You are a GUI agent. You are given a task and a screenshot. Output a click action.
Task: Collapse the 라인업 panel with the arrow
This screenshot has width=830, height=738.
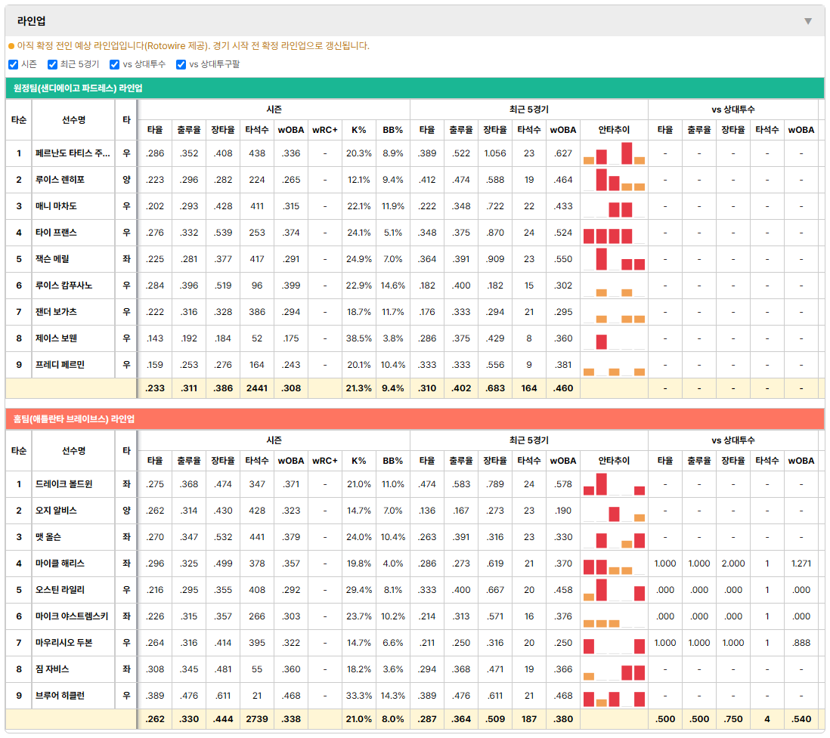tap(808, 21)
